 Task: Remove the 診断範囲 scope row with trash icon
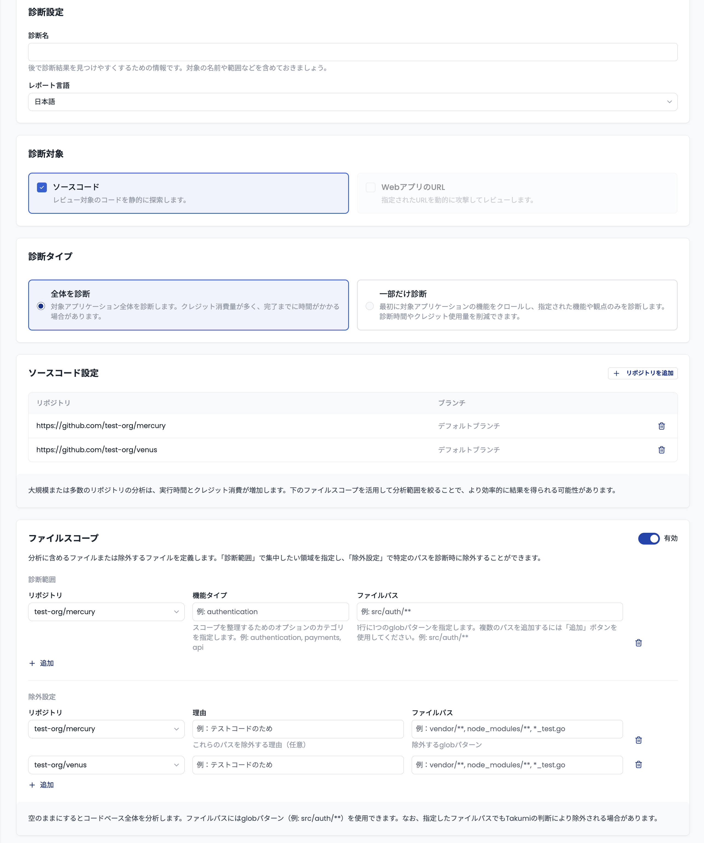click(638, 643)
